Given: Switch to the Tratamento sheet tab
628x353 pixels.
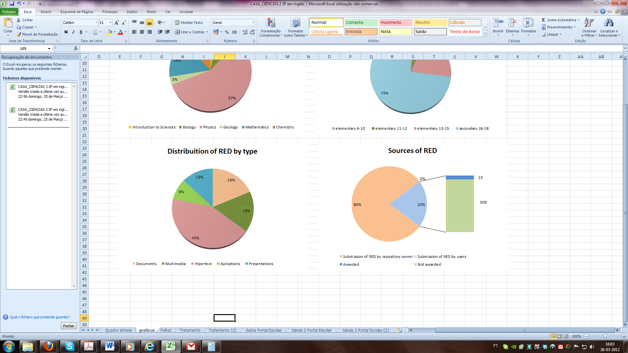Looking at the screenshot, I should (190, 330).
